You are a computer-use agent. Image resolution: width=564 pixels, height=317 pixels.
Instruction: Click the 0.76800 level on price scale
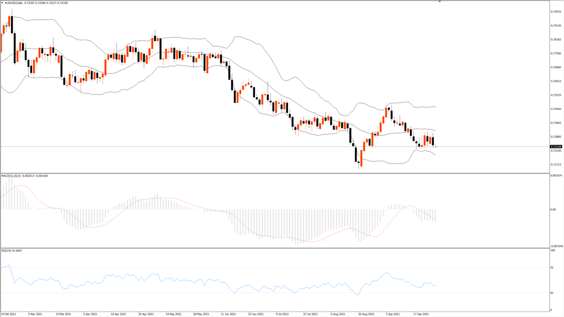click(556, 67)
